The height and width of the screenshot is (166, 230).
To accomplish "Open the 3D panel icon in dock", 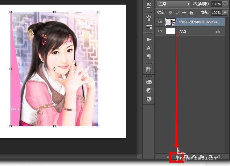I will click(149, 5).
